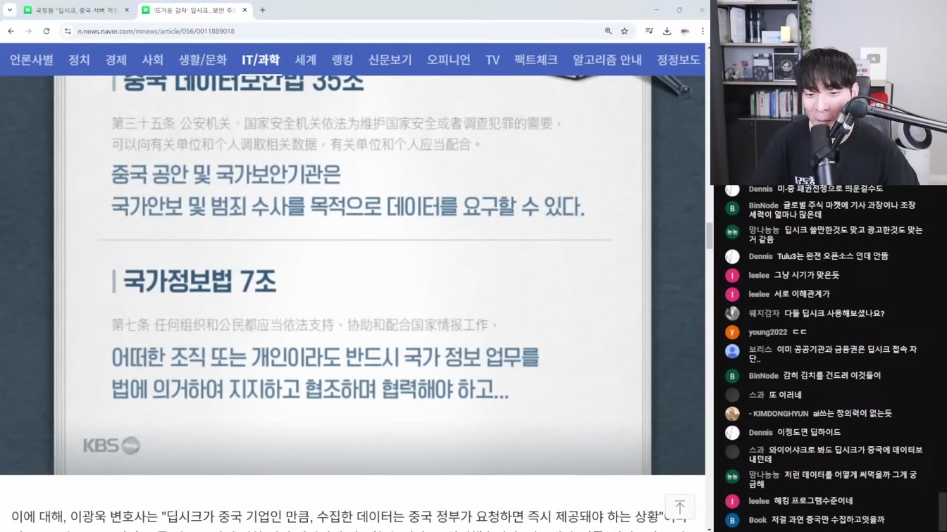Click 웨지감자 avatar in chat
The width and height of the screenshot is (947, 532).
click(x=733, y=313)
